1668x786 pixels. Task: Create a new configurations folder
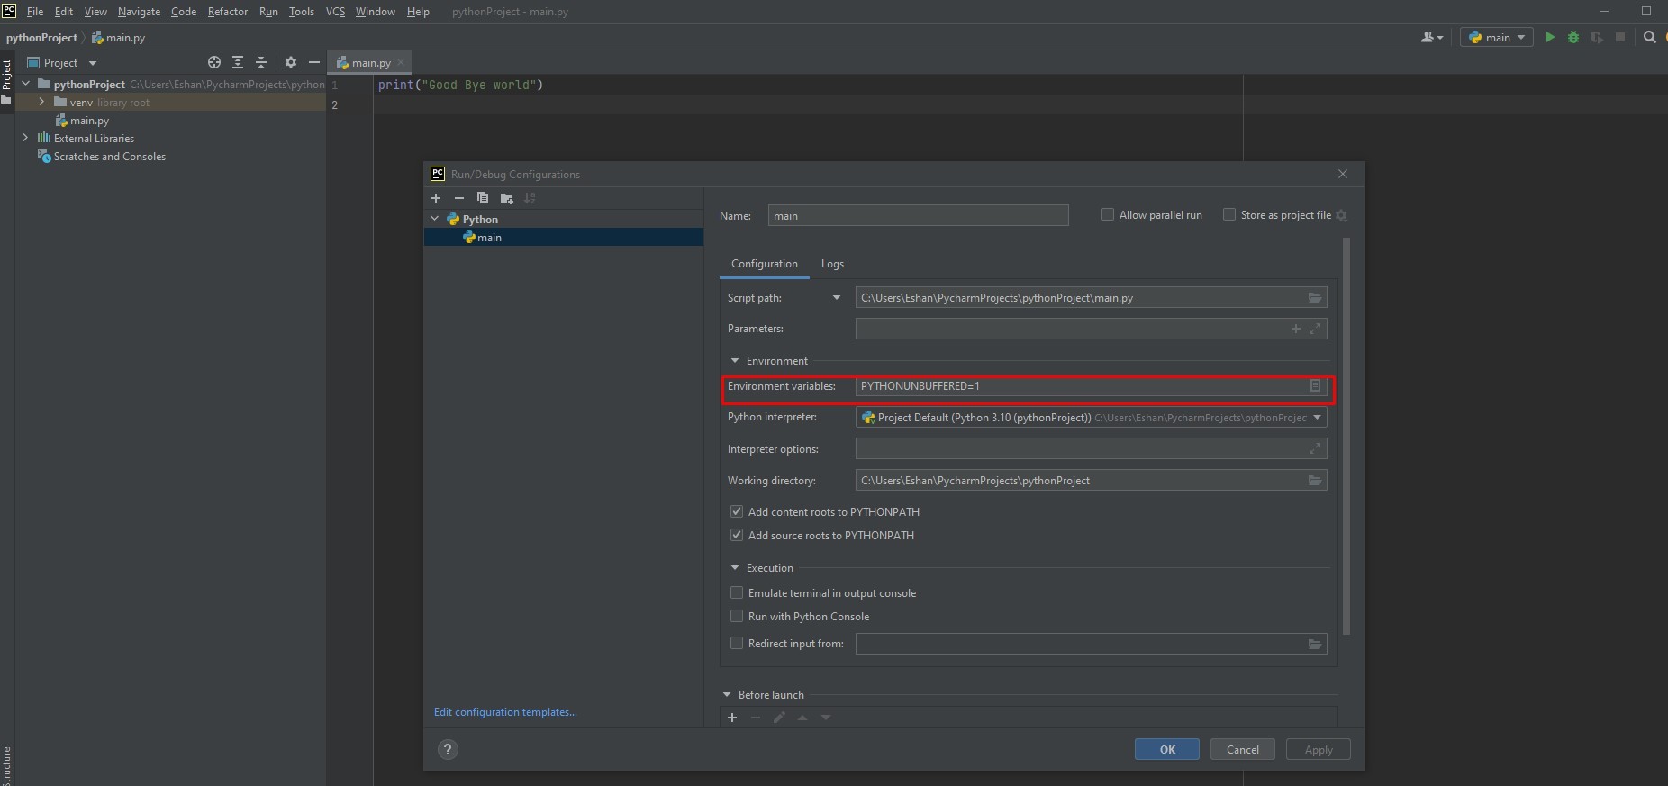(x=506, y=198)
